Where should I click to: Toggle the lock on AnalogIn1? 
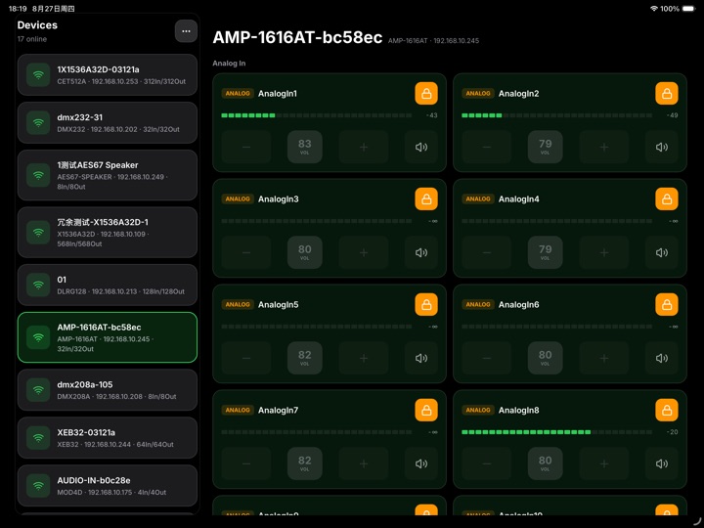426,94
